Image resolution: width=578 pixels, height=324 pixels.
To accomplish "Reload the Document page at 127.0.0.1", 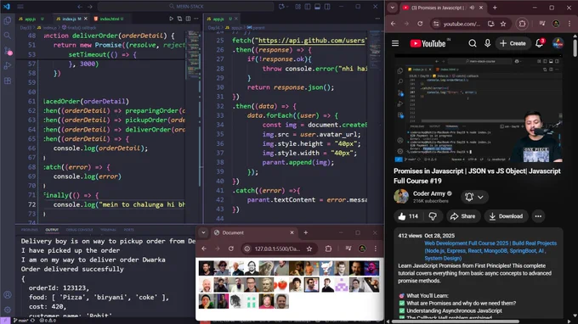I will (230, 249).
